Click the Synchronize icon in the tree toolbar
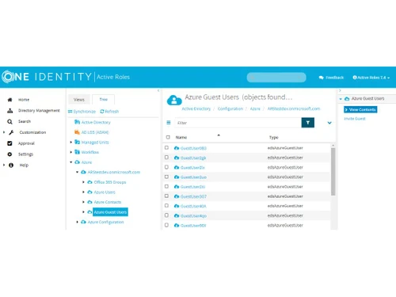 (x=70, y=112)
